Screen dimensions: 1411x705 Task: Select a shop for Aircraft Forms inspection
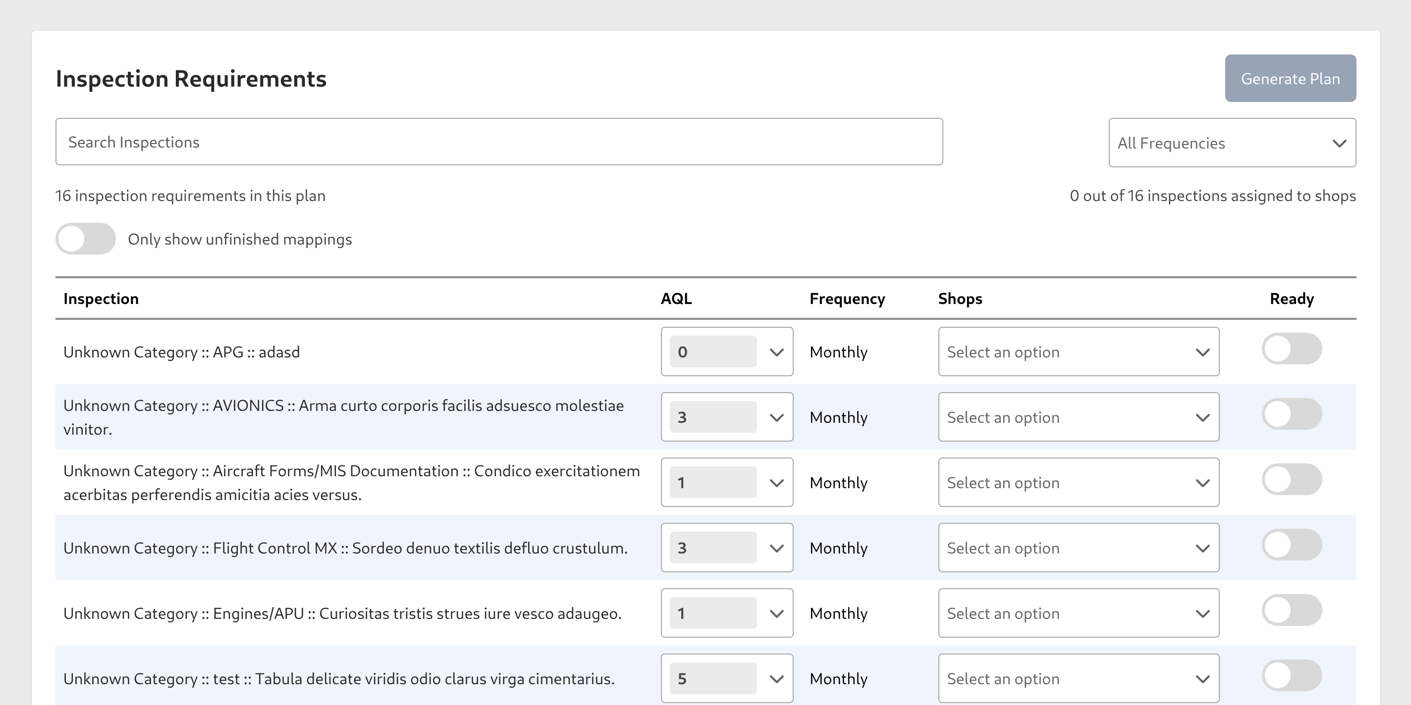(x=1078, y=482)
